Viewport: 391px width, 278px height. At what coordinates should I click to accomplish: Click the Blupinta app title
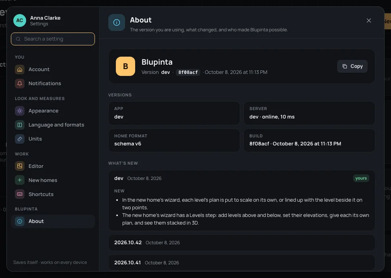pos(157,62)
